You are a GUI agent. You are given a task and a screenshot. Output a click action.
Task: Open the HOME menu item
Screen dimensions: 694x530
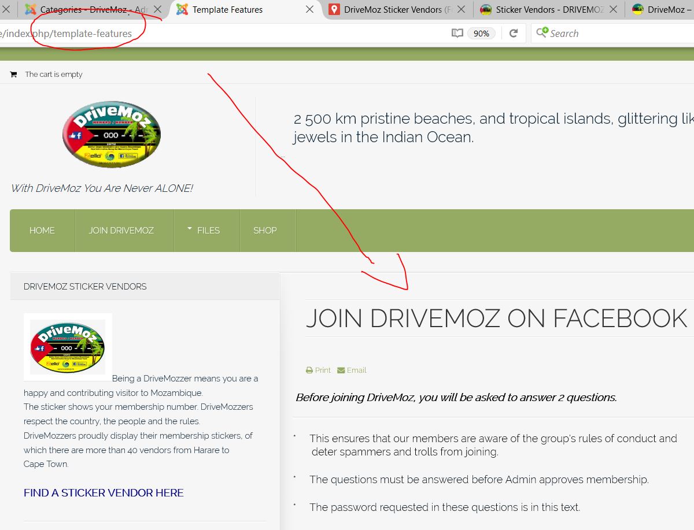[42, 230]
